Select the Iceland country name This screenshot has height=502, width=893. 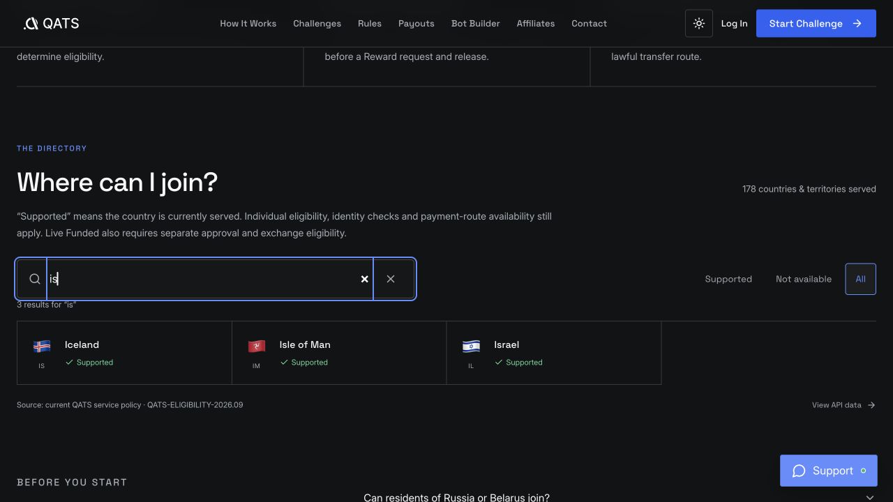(82, 344)
